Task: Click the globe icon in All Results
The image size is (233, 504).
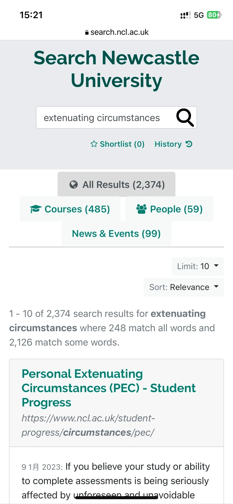Action: click(74, 185)
